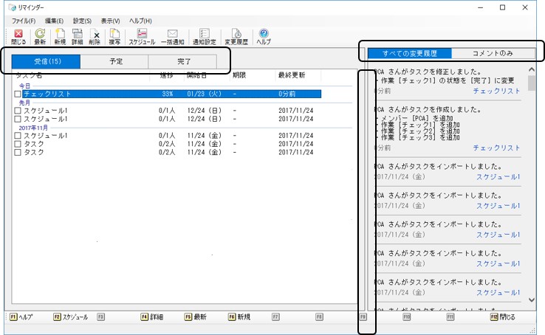
Task: Tick the last タスク checkbox in the list
Action: click(x=18, y=152)
